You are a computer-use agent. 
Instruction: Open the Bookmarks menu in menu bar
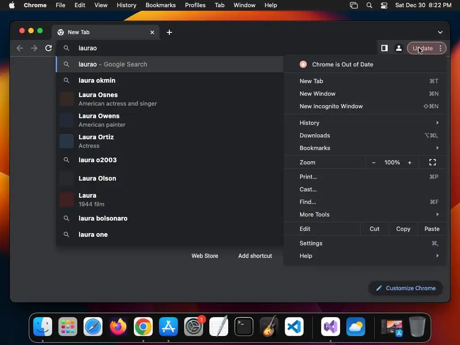[x=160, y=5]
